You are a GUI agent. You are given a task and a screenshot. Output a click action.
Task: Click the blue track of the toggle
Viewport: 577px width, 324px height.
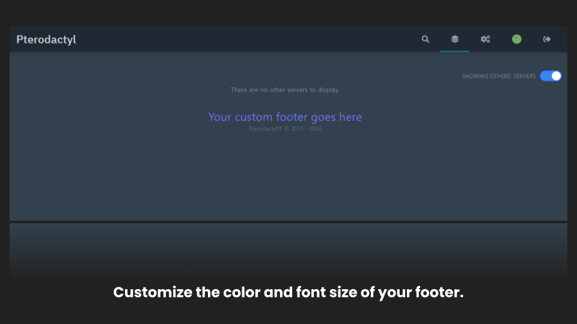pos(545,76)
